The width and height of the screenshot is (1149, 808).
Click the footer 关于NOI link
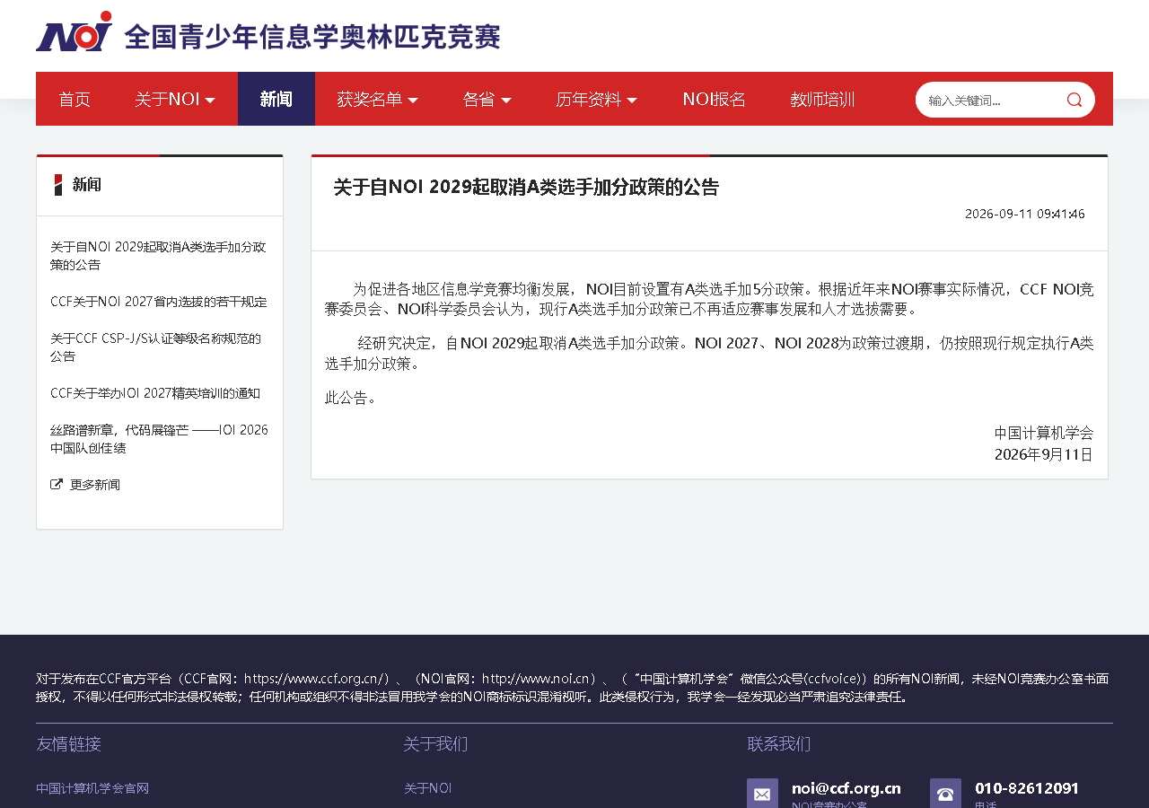pos(427,788)
